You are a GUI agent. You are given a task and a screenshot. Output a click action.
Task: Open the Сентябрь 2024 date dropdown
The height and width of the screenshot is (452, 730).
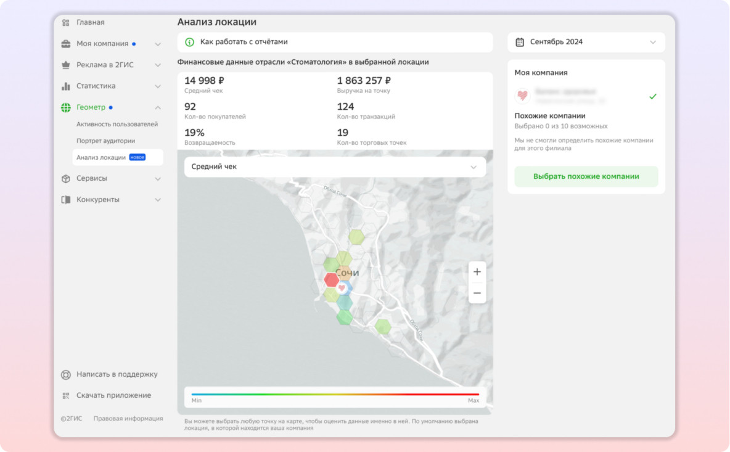click(586, 43)
